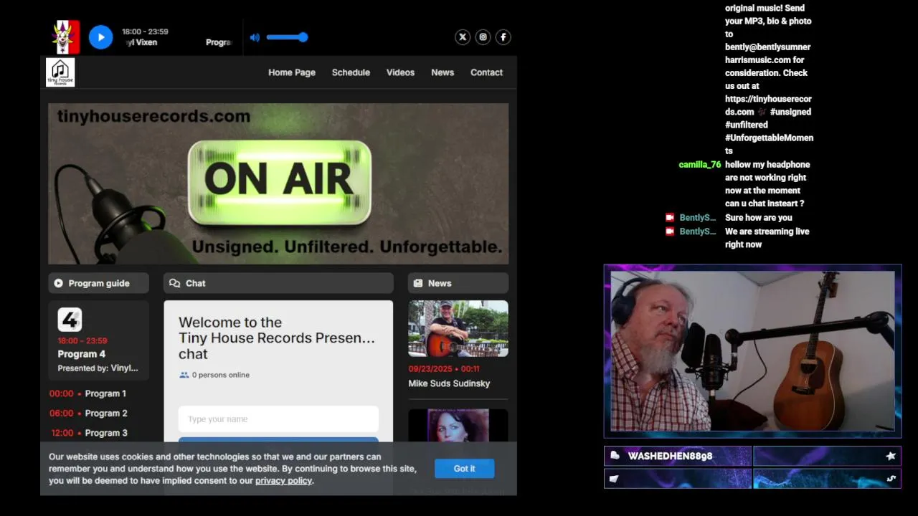Open the Instagram social icon
This screenshot has height=516, width=918.
pyautogui.click(x=483, y=37)
